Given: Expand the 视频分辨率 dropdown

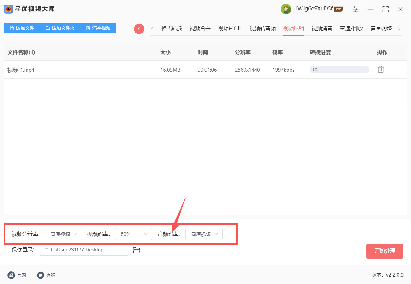Looking at the screenshot, I should tap(63, 234).
